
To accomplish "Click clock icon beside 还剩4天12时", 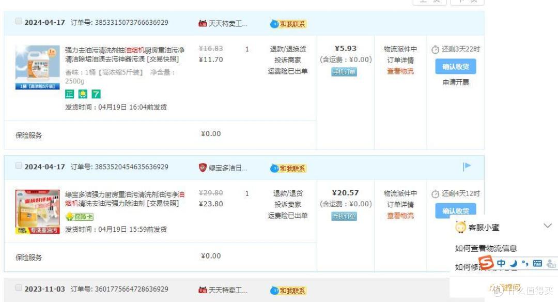I will coord(435,194).
